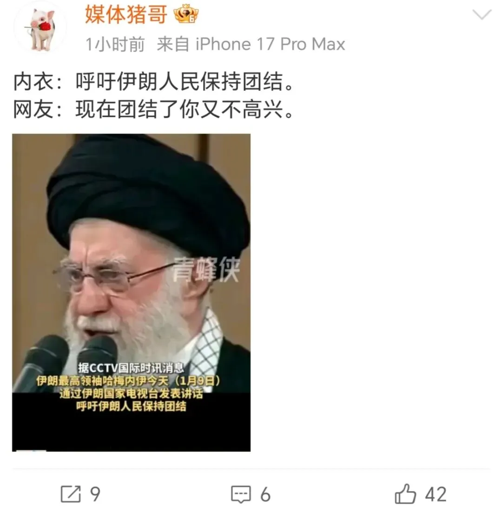
Task: Click the 据CCTV国际时讯消息 caption line
Action: [x=131, y=368]
